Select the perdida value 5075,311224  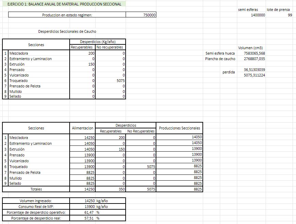[251, 75]
